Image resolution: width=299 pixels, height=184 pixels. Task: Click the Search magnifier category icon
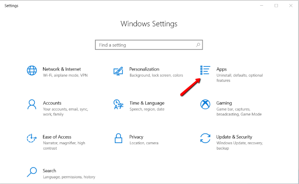click(x=32, y=172)
